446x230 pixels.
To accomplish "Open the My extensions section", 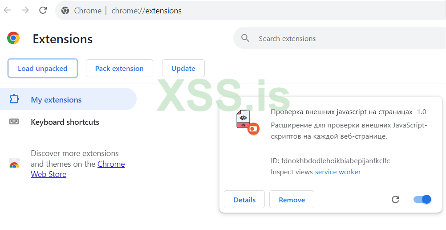I will point(56,100).
